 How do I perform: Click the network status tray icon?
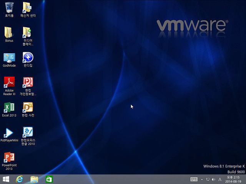[x=208, y=179]
